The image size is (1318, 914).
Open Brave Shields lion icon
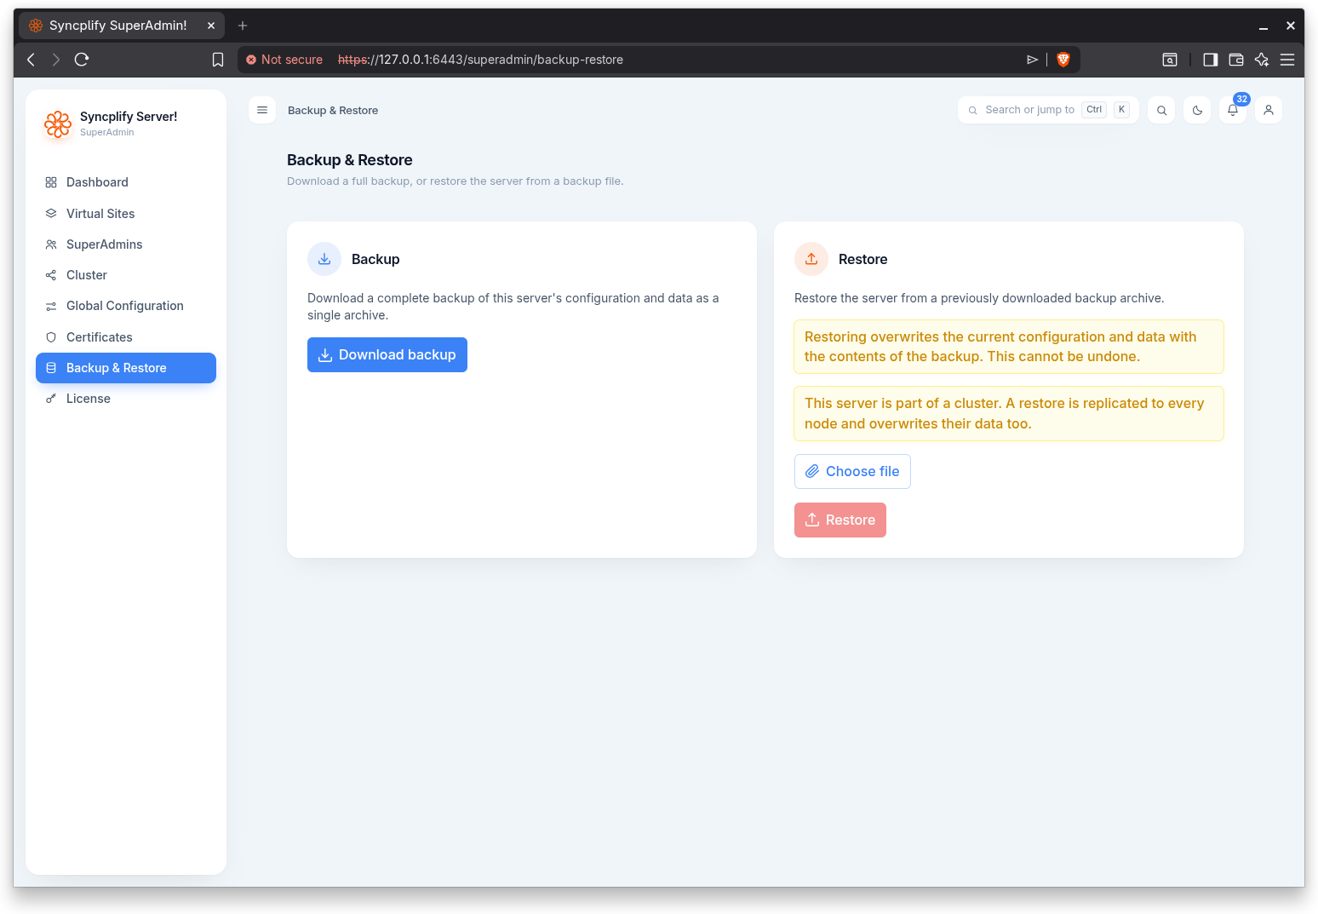(x=1063, y=60)
